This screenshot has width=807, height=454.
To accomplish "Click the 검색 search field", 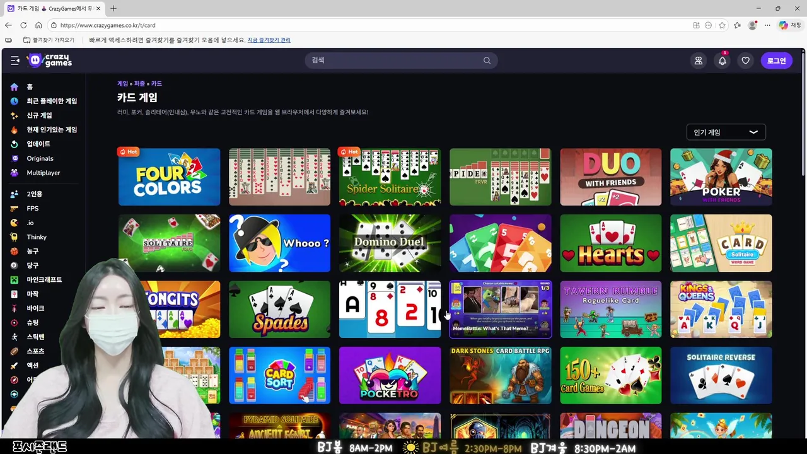I will (x=401, y=61).
